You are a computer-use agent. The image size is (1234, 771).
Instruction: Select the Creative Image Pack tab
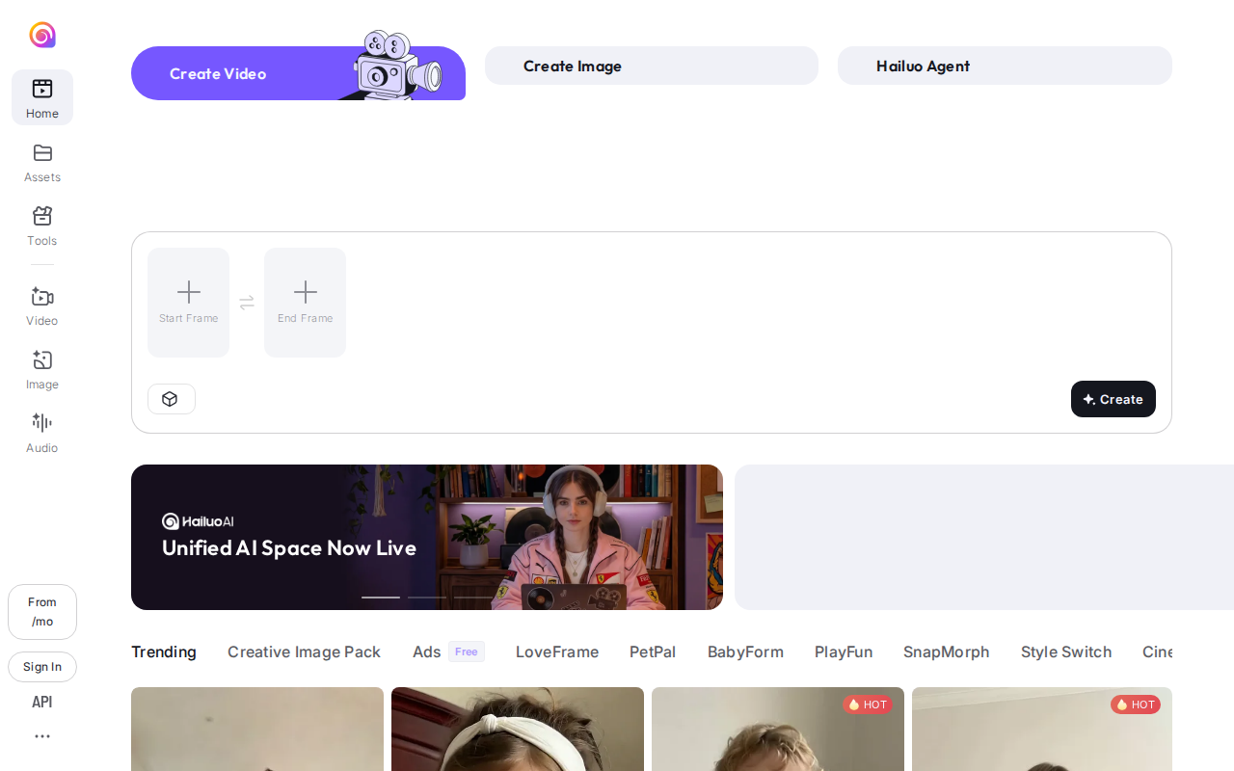pyautogui.click(x=304, y=651)
